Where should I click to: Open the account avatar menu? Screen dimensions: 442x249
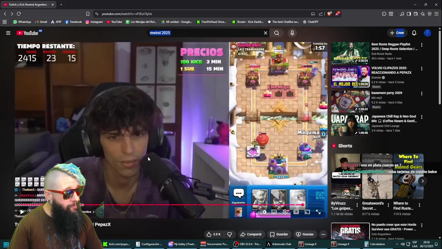tap(427, 33)
